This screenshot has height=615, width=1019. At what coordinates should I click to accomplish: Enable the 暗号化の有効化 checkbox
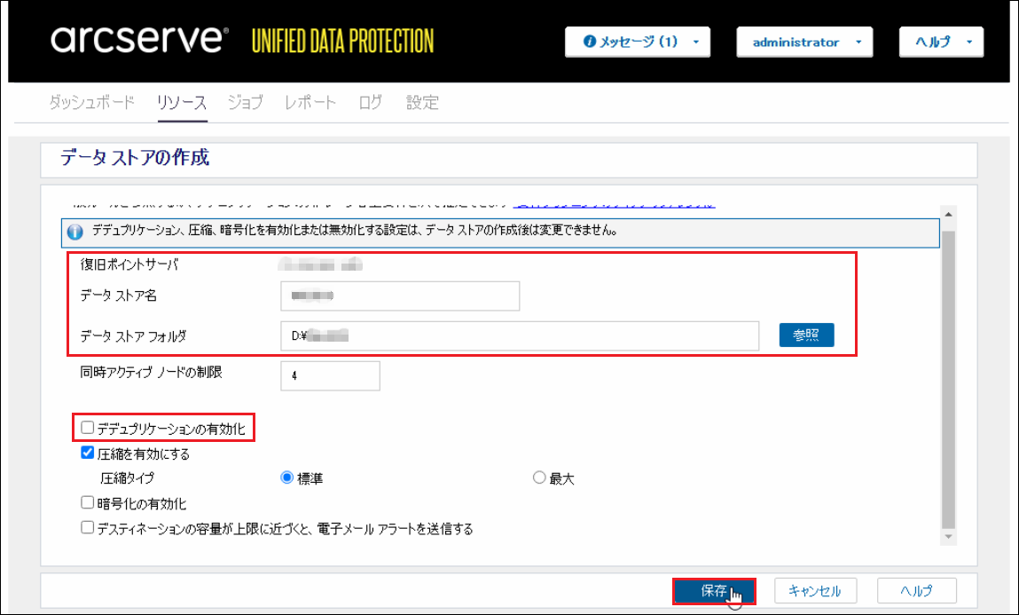(87, 502)
